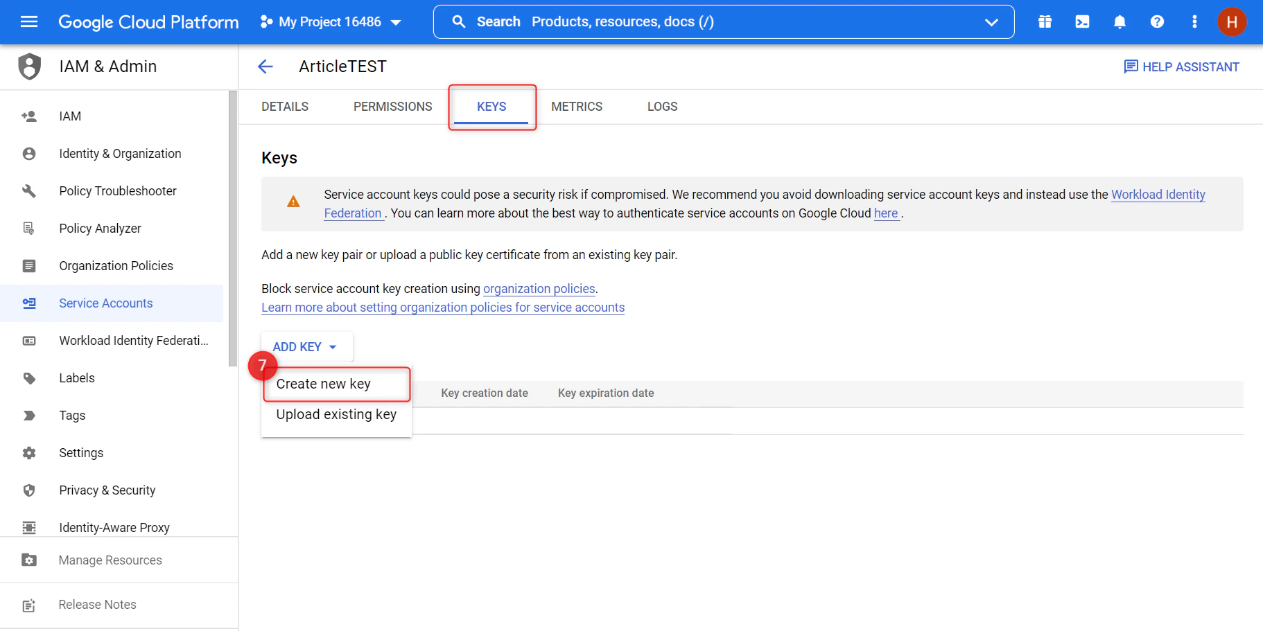The height and width of the screenshot is (631, 1263).
Task: Click the Organization Policies icon
Action: pos(29,266)
